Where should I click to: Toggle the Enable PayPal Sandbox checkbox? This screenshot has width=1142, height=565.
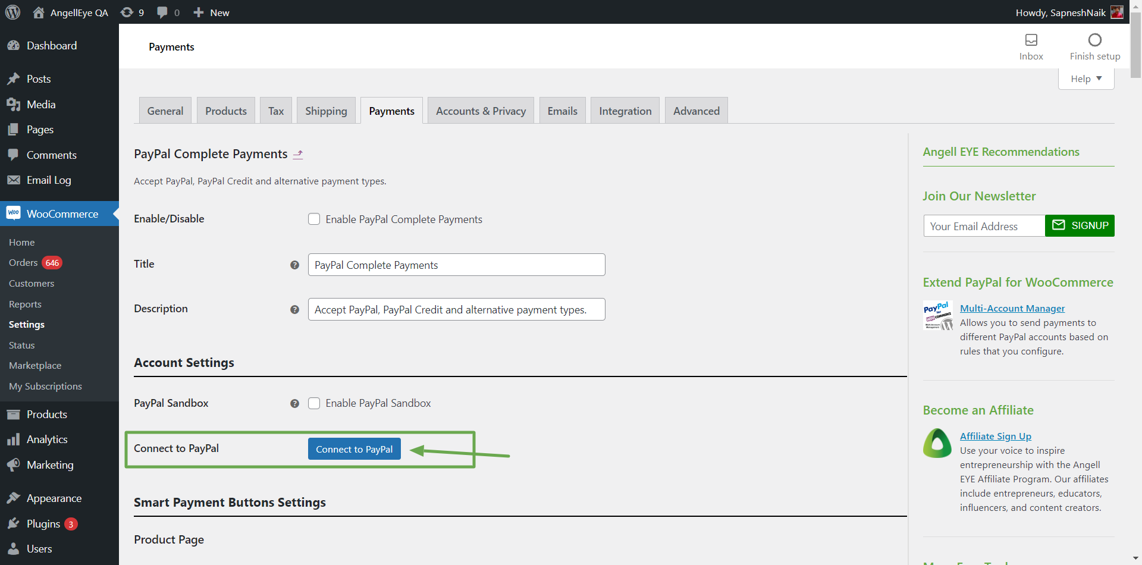(314, 403)
